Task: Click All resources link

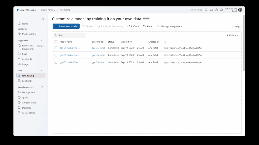Action: [x=197, y=10]
